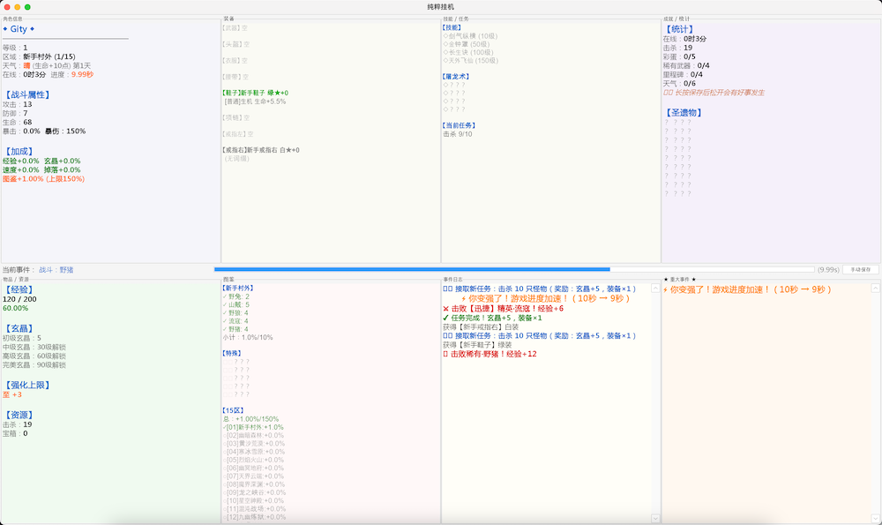Click the current event 战斗 : 野猪
The height and width of the screenshot is (525, 882).
pos(56,270)
